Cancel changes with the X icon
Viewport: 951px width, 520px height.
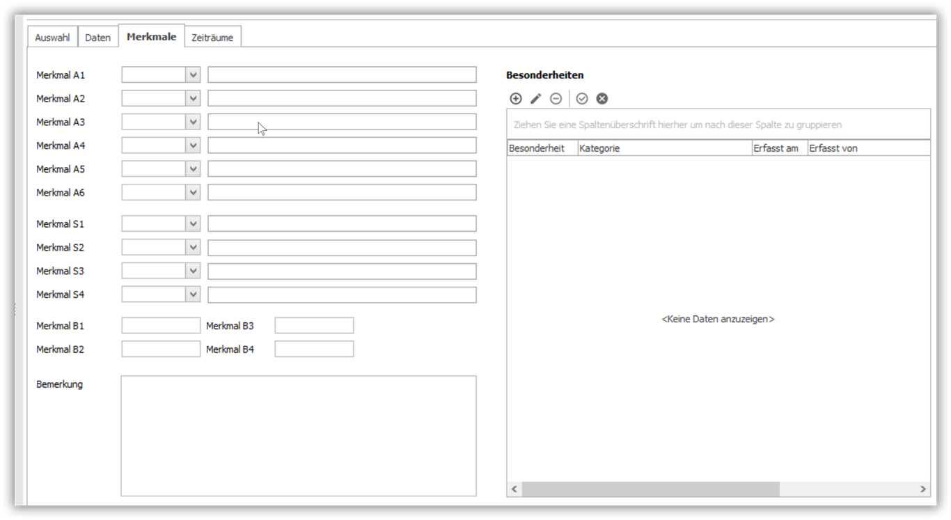(x=602, y=99)
